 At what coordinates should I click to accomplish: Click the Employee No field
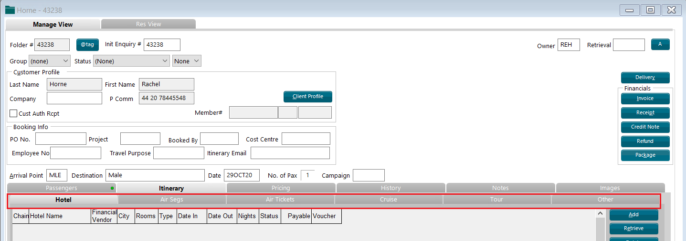pyautogui.click(x=75, y=153)
